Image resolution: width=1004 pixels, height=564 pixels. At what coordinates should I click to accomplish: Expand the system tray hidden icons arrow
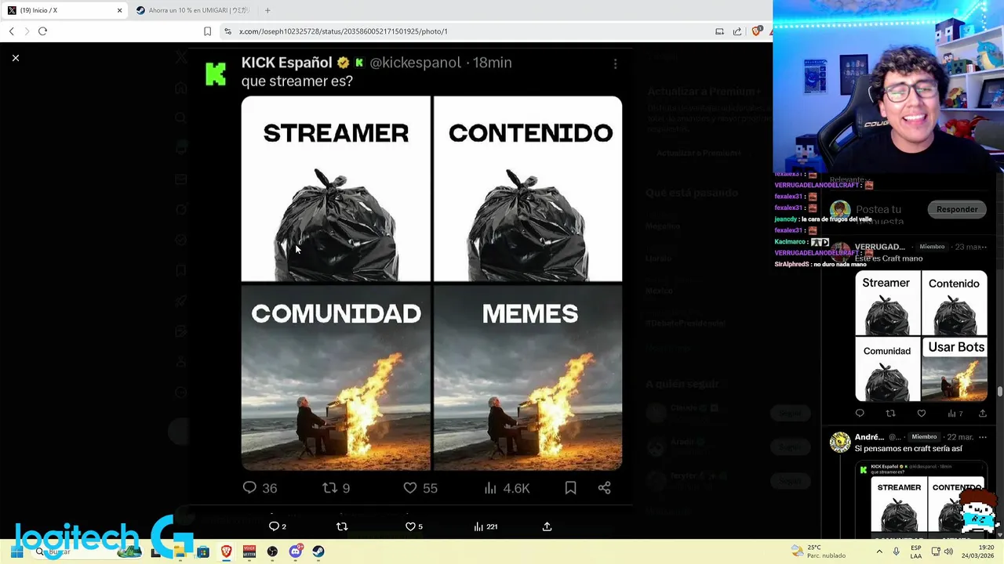pos(878,551)
